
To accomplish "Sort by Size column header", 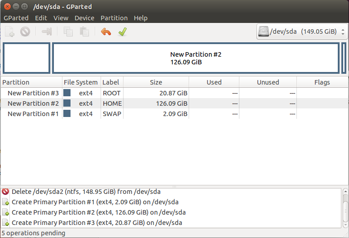I will (156, 82).
